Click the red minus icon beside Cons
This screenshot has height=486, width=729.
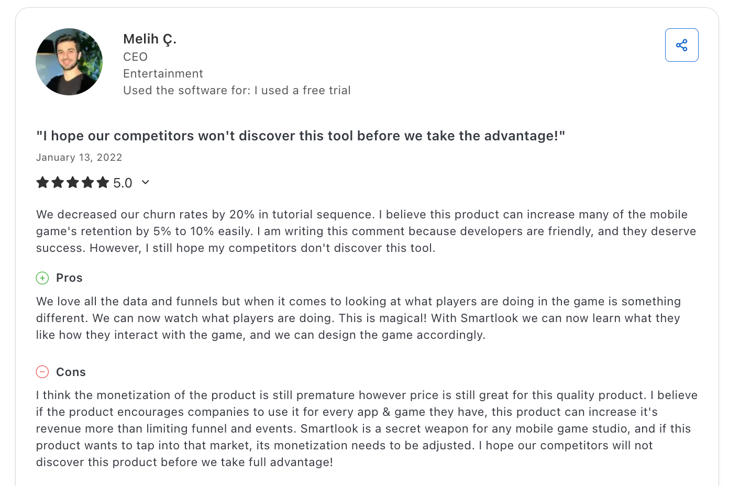coord(42,372)
